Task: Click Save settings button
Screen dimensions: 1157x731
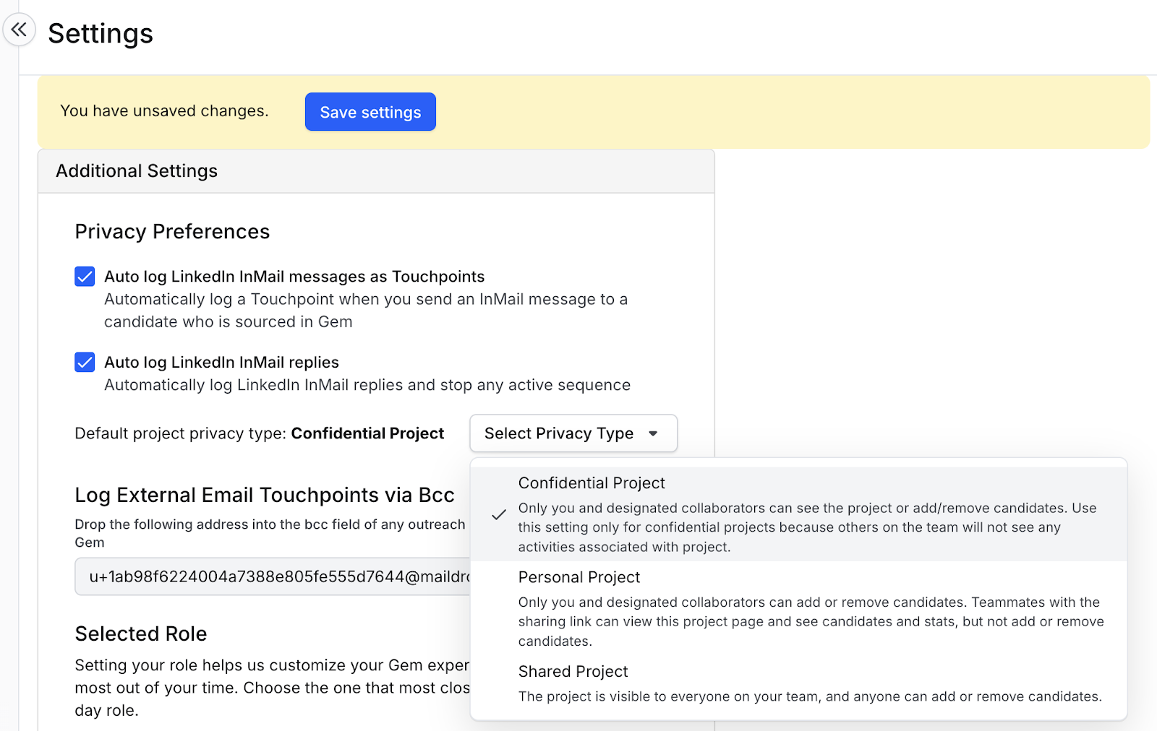Action: click(370, 112)
